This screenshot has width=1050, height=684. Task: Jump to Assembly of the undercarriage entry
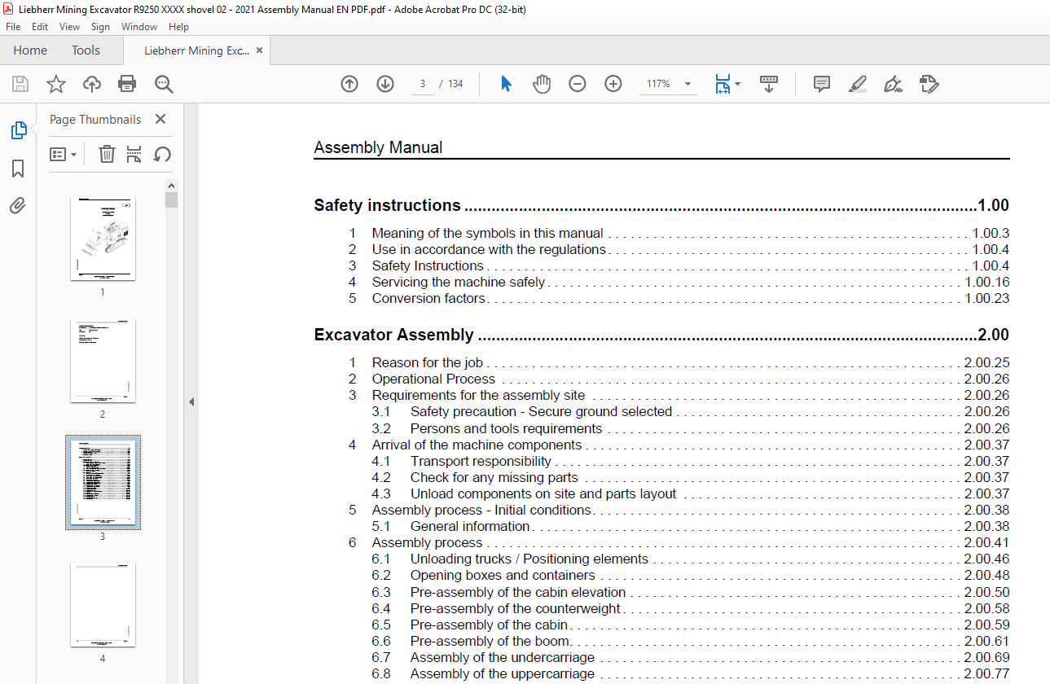[691, 657]
